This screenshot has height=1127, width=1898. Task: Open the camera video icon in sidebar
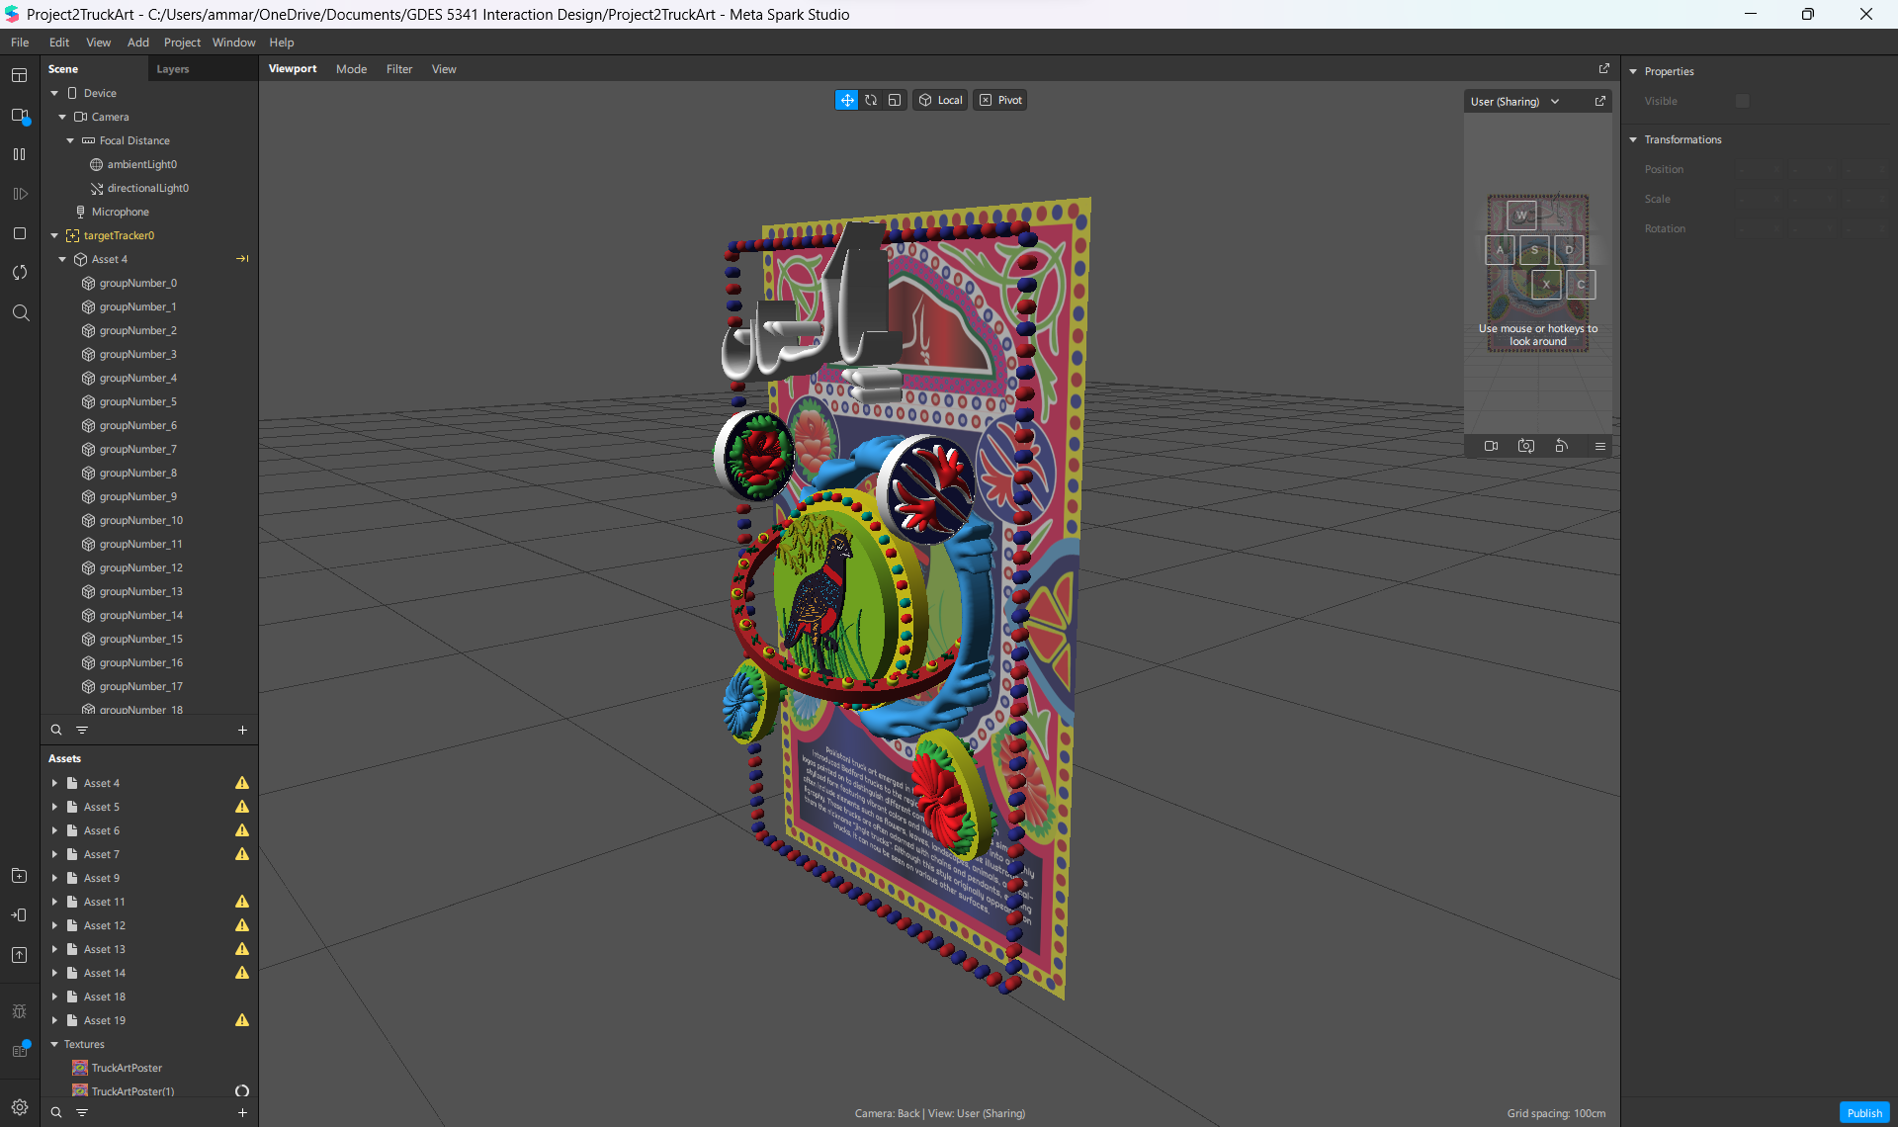point(19,115)
